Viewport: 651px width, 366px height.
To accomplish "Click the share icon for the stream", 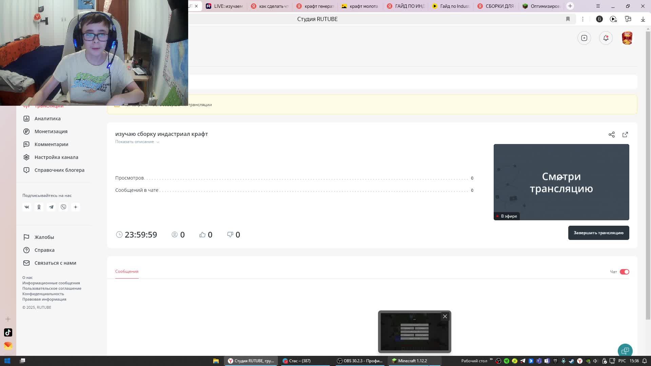I will click(x=611, y=135).
